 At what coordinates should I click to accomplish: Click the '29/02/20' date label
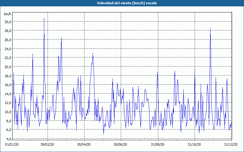coord(47,144)
